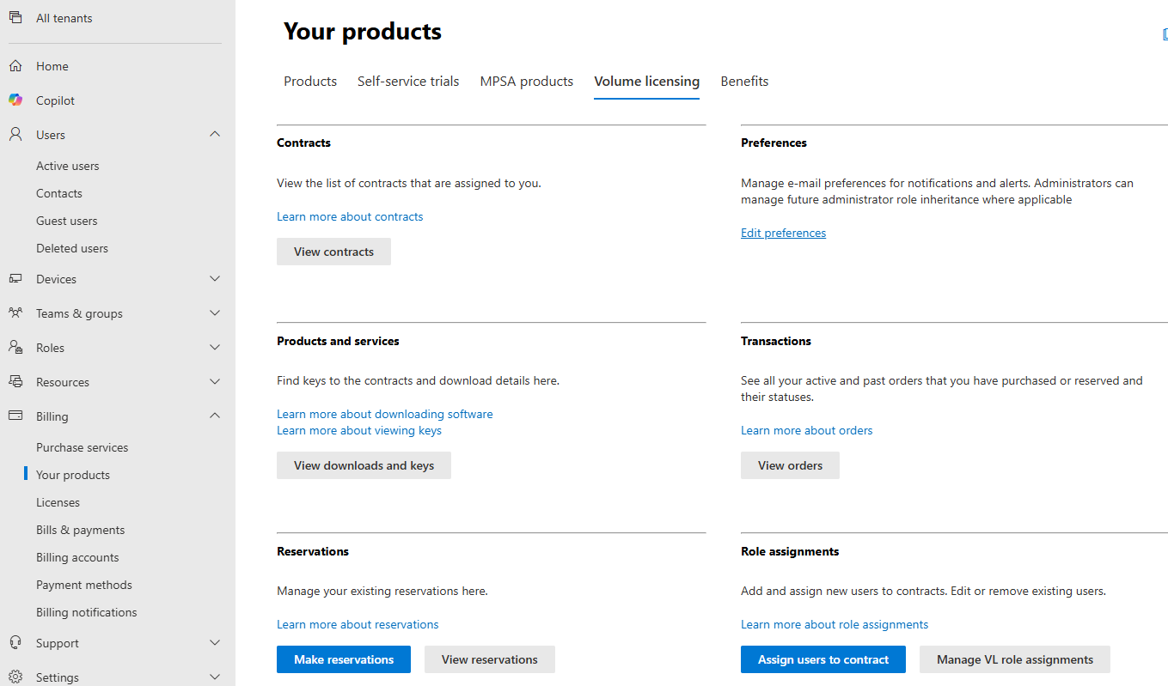Image resolution: width=1168 pixels, height=686 pixels.
Task: Collapse the Users section chevron
Action: click(215, 134)
